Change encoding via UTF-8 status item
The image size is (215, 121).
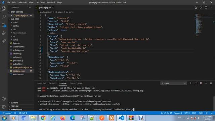(187, 113)
